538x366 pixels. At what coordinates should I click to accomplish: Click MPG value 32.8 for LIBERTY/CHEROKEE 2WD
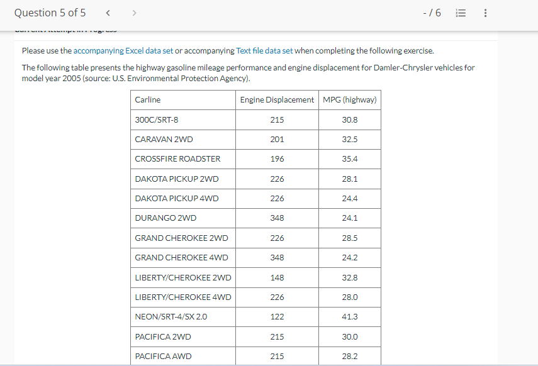click(350, 277)
